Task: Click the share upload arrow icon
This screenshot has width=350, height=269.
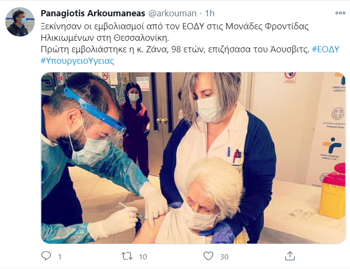Action: pos(290,256)
